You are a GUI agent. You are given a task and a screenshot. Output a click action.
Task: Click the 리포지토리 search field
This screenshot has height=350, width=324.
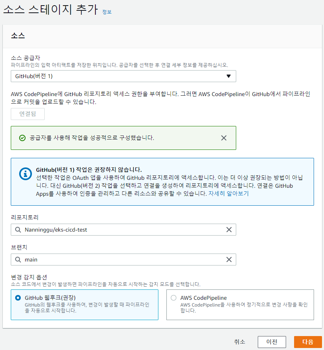coord(123,230)
